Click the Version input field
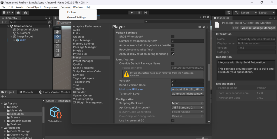Viewport: 277px width, 139px height. 188,81
